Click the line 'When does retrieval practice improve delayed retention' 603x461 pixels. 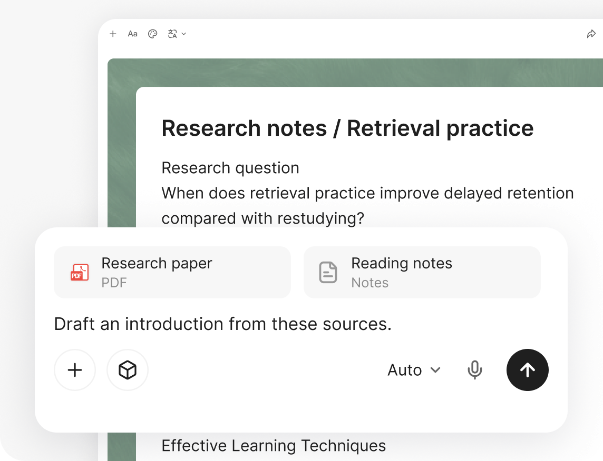click(x=367, y=193)
